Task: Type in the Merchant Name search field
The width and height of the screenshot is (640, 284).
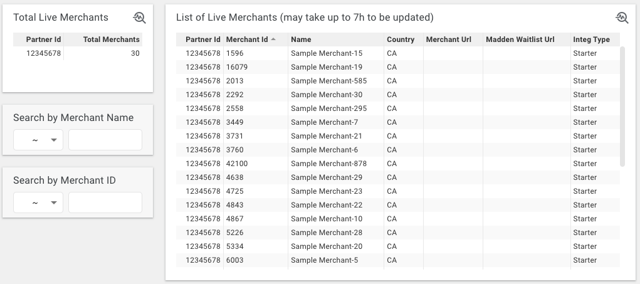Action: click(105, 140)
